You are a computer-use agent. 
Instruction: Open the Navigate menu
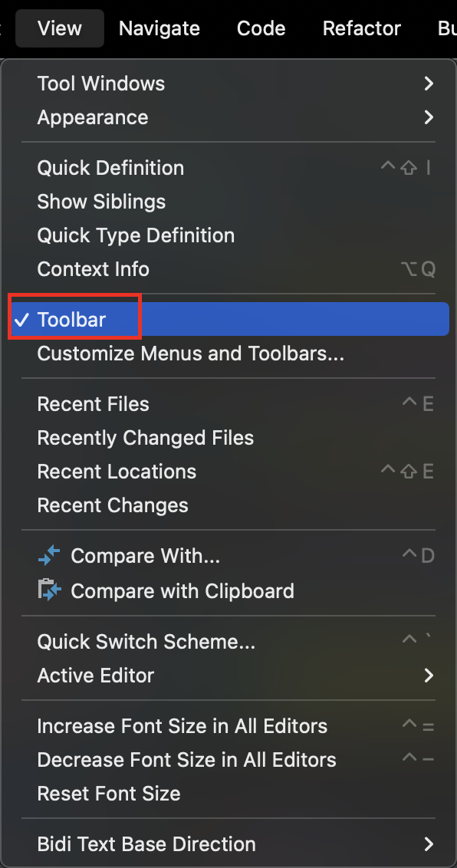point(159,28)
